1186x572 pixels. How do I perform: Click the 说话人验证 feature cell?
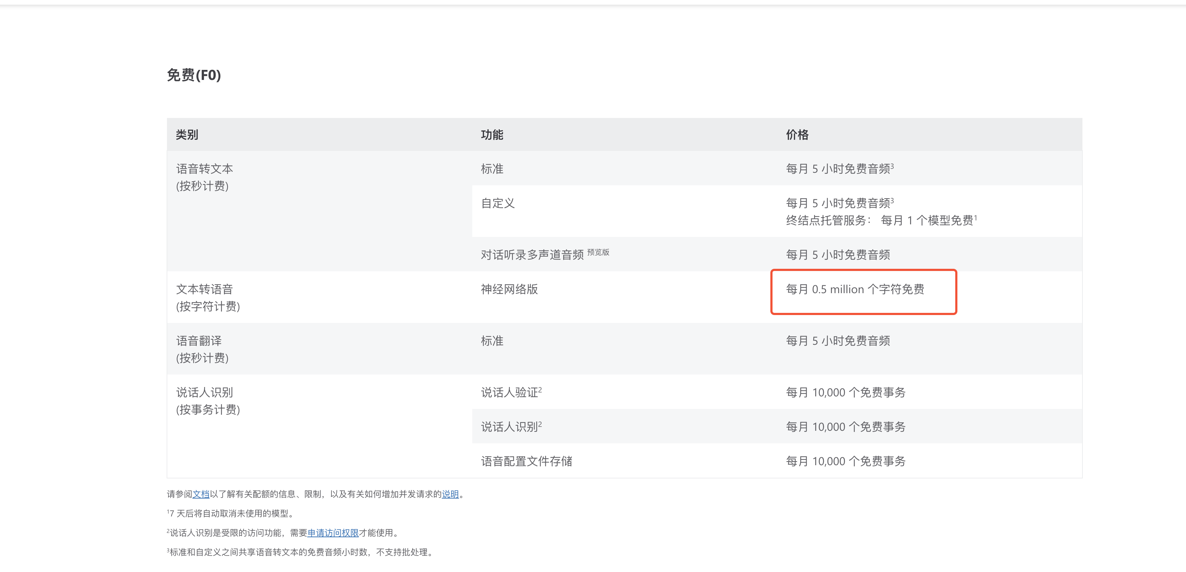pyautogui.click(x=624, y=392)
